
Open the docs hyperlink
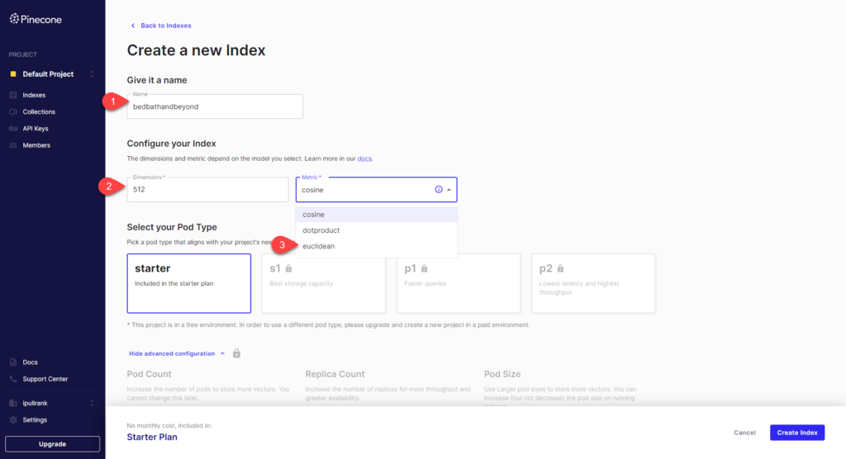[364, 159]
